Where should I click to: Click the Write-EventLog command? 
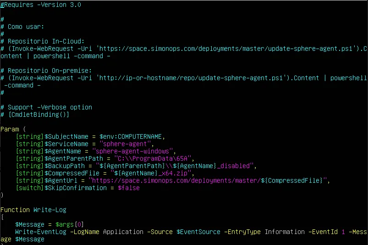[x=41, y=232]
